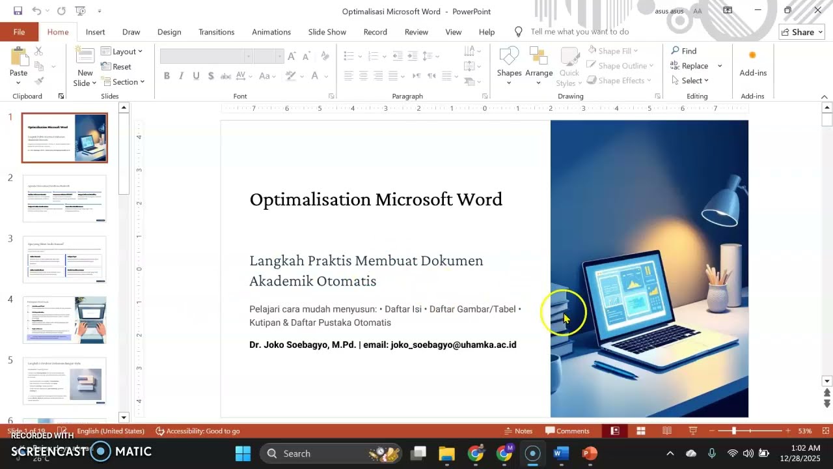
Task: Switch to the Insert tab
Action: 95,32
